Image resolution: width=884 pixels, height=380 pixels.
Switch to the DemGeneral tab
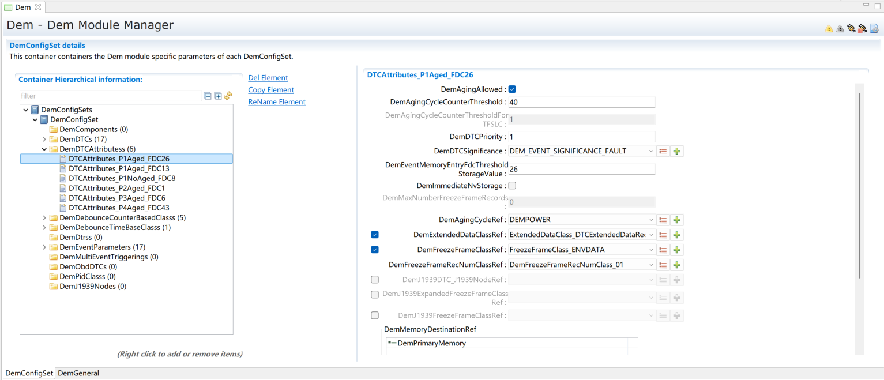pos(78,373)
